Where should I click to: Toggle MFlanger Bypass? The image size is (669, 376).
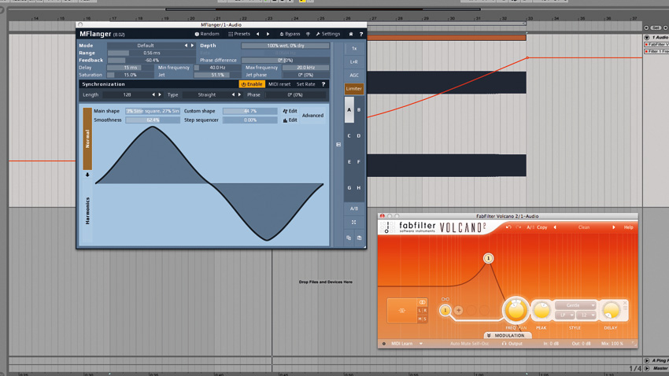tap(290, 34)
